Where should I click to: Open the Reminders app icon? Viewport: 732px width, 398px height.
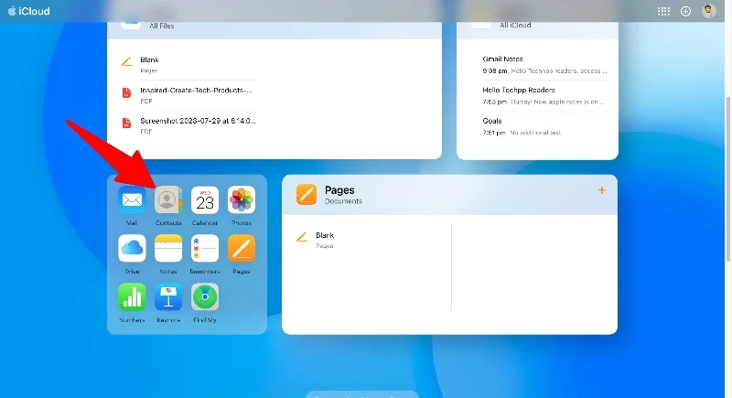[x=204, y=248]
